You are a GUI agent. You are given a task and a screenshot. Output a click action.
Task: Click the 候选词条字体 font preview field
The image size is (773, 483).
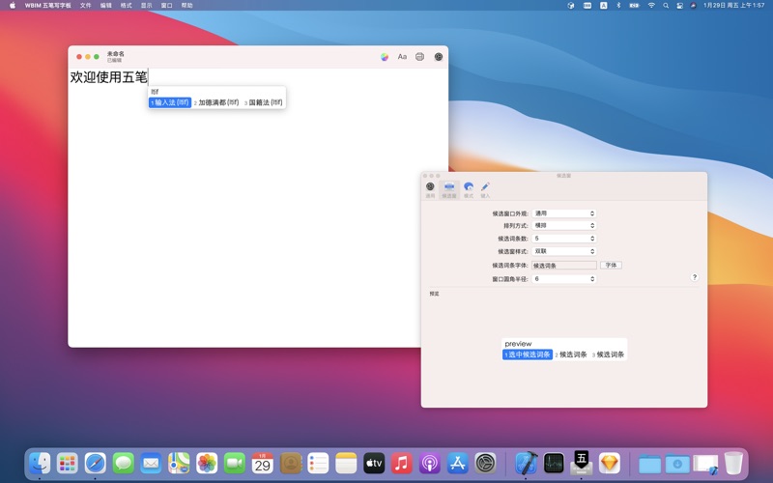(x=564, y=265)
